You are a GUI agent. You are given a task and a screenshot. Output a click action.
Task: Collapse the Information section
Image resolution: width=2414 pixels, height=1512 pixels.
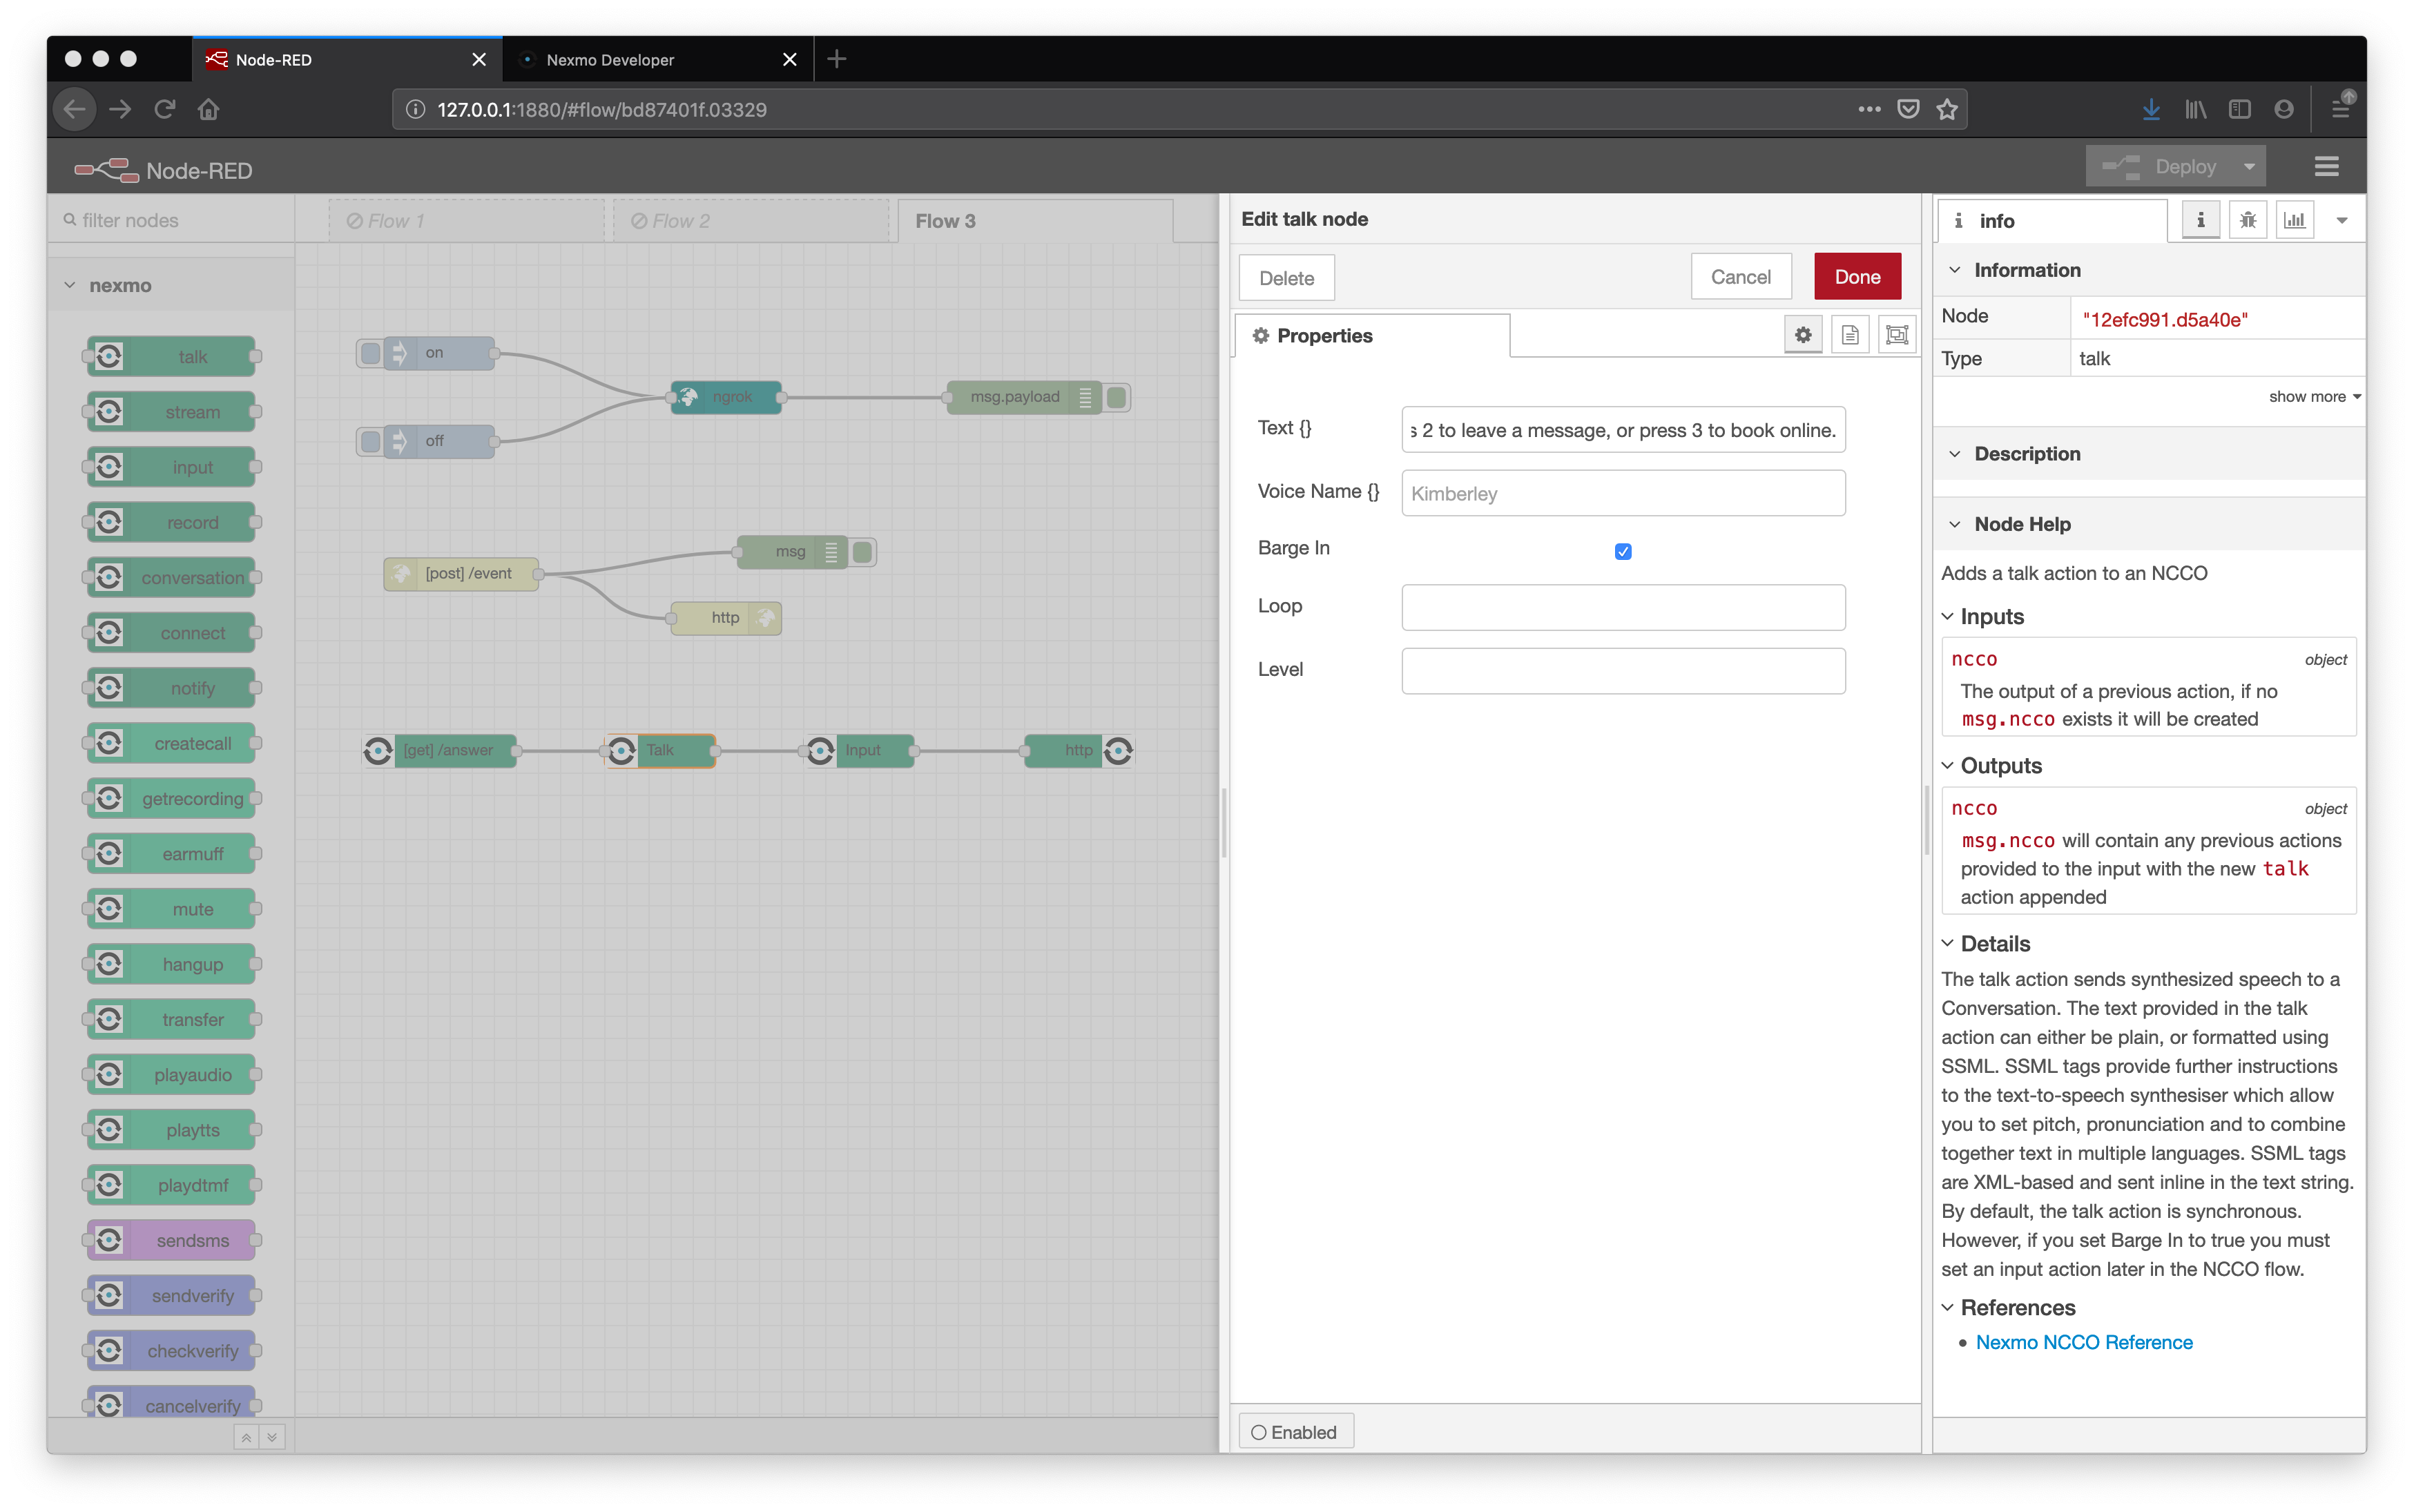[1954, 270]
